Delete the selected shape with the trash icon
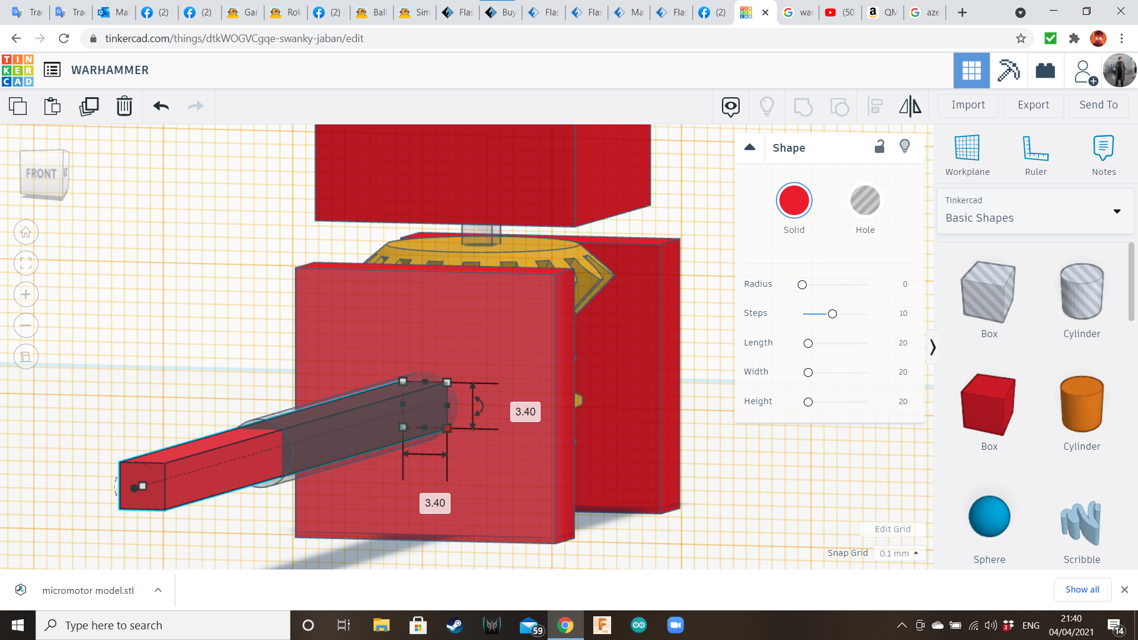 [124, 106]
